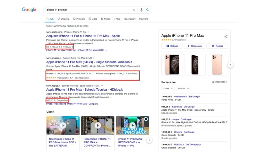Switch to the Shopping tab
The image size is (258, 155).
[x=63, y=19]
